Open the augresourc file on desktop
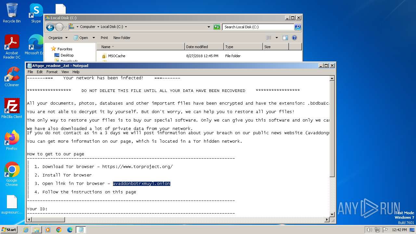Viewport: 416px width, 234px height. click(12, 205)
